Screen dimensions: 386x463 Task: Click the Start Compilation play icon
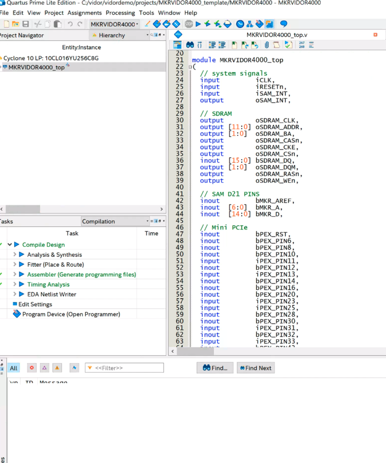[198, 24]
